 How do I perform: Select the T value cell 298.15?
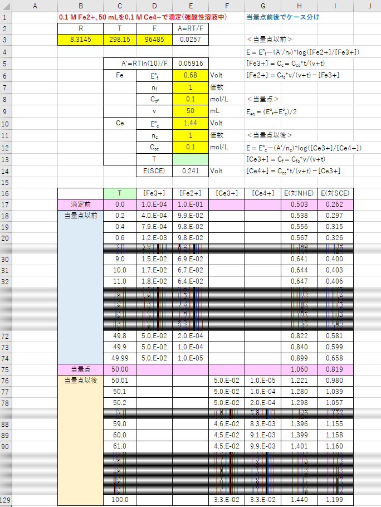click(120, 40)
